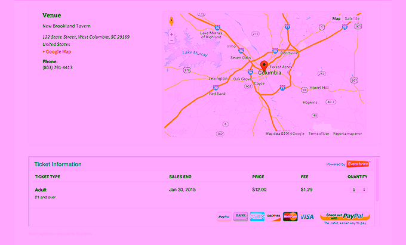
Task: Open Street View pegman icon on map
Action: 171,21
